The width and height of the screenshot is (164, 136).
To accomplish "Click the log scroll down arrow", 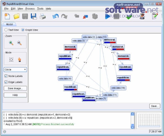I will pyautogui.click(x=133, y=127).
